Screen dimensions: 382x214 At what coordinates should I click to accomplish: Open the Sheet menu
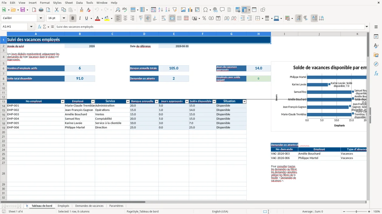click(69, 3)
